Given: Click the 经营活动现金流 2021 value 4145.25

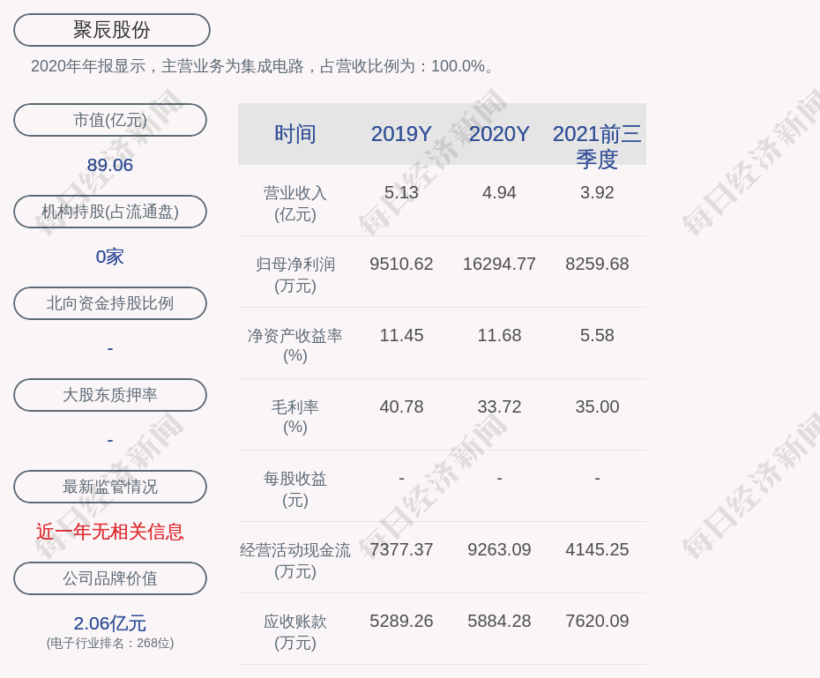Looking at the screenshot, I should tap(597, 549).
